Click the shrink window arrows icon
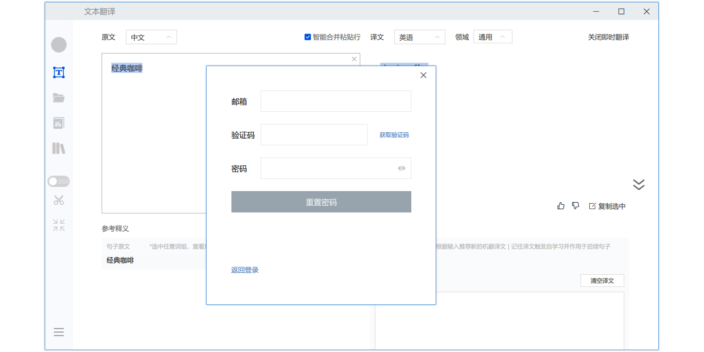The image size is (704, 352). 59,225
